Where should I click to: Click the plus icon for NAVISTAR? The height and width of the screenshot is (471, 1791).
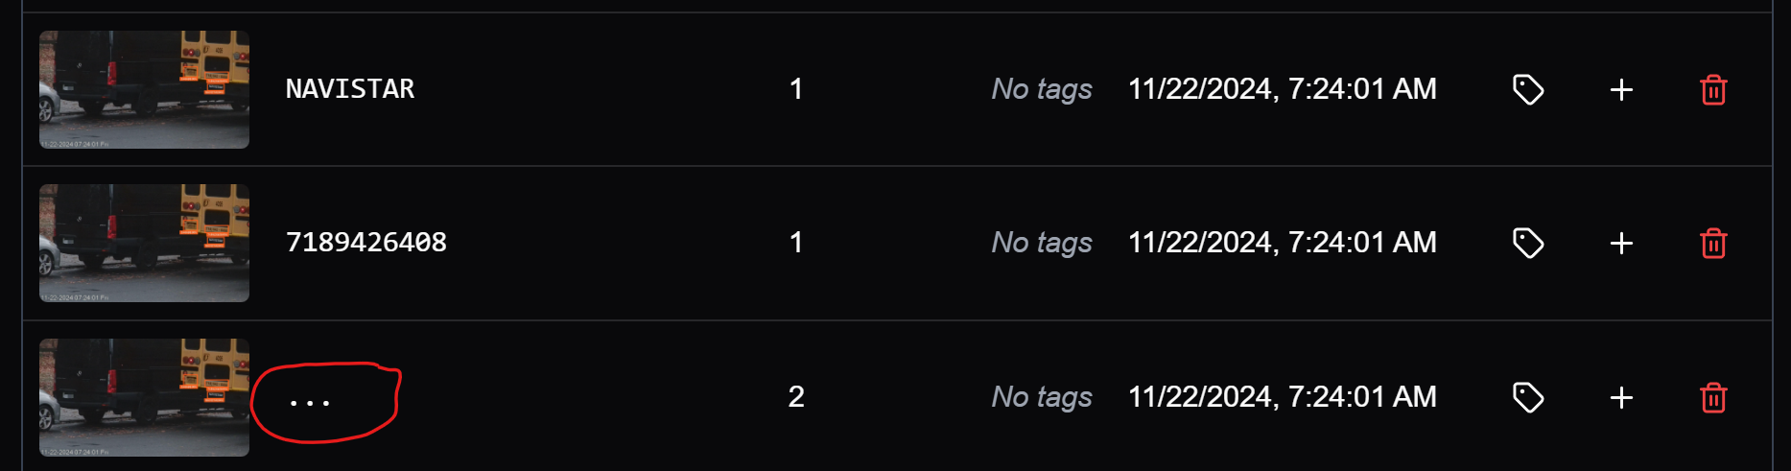[x=1621, y=89]
